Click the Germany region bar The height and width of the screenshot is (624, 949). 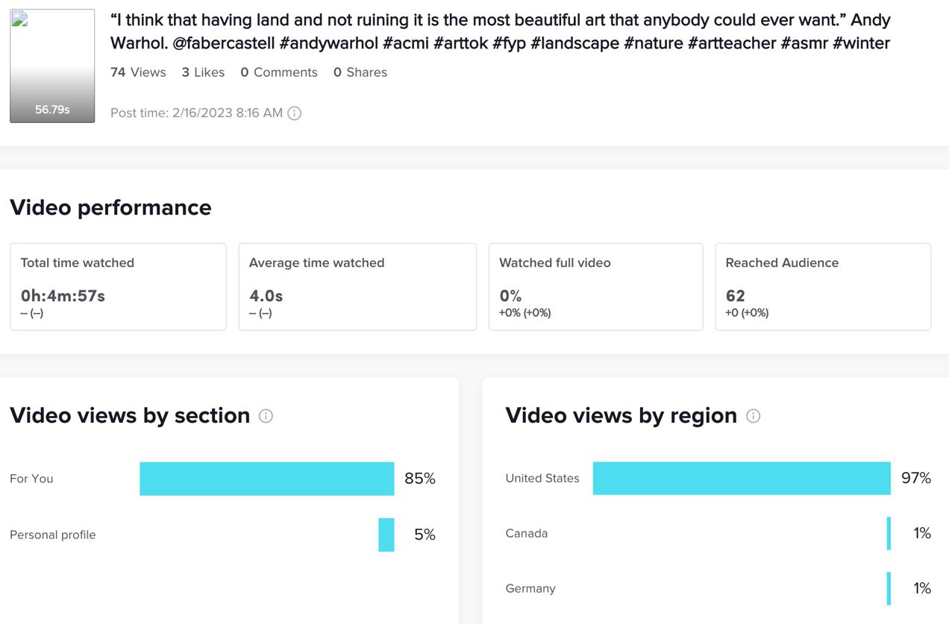(889, 588)
